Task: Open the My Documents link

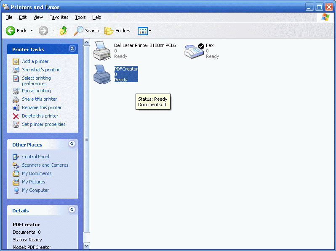Action: point(37,173)
